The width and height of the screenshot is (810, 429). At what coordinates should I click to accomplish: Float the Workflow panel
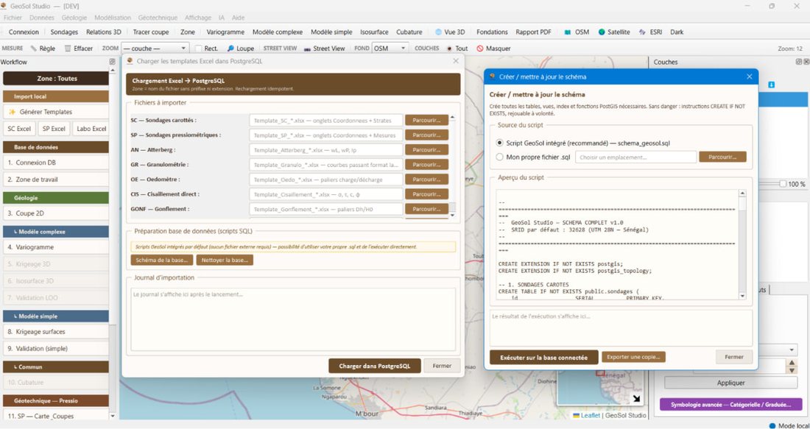[112, 62]
